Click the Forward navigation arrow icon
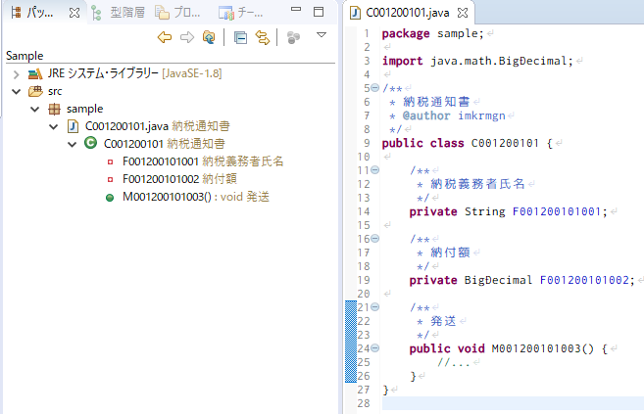This screenshot has width=644, height=414. coord(187,38)
